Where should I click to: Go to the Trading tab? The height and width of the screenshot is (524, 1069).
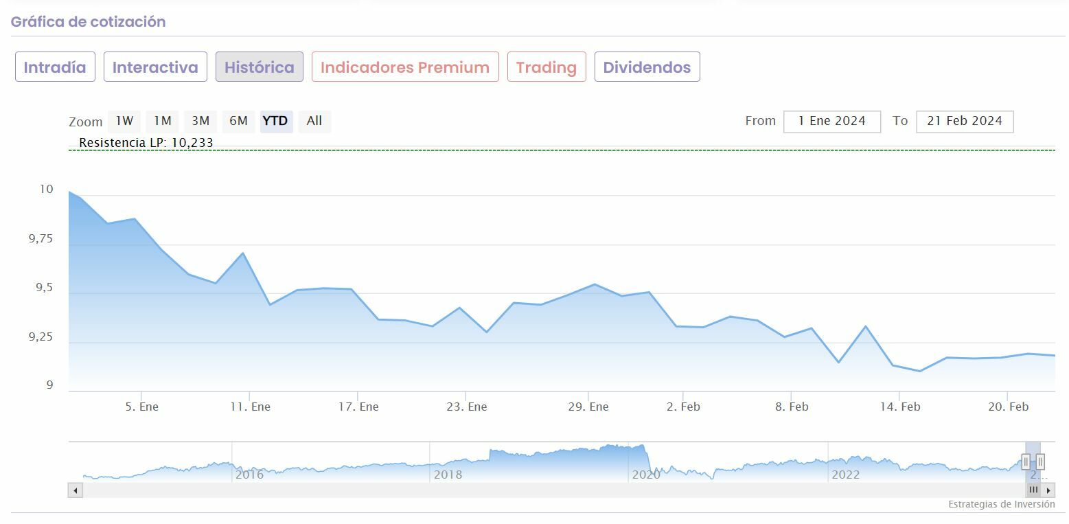point(547,67)
